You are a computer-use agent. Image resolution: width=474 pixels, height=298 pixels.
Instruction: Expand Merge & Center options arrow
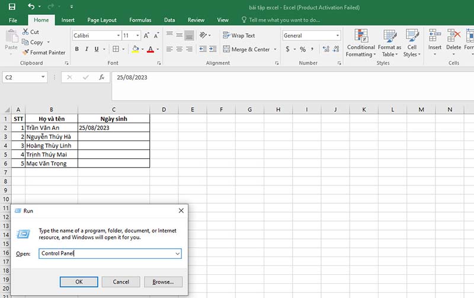click(x=275, y=49)
